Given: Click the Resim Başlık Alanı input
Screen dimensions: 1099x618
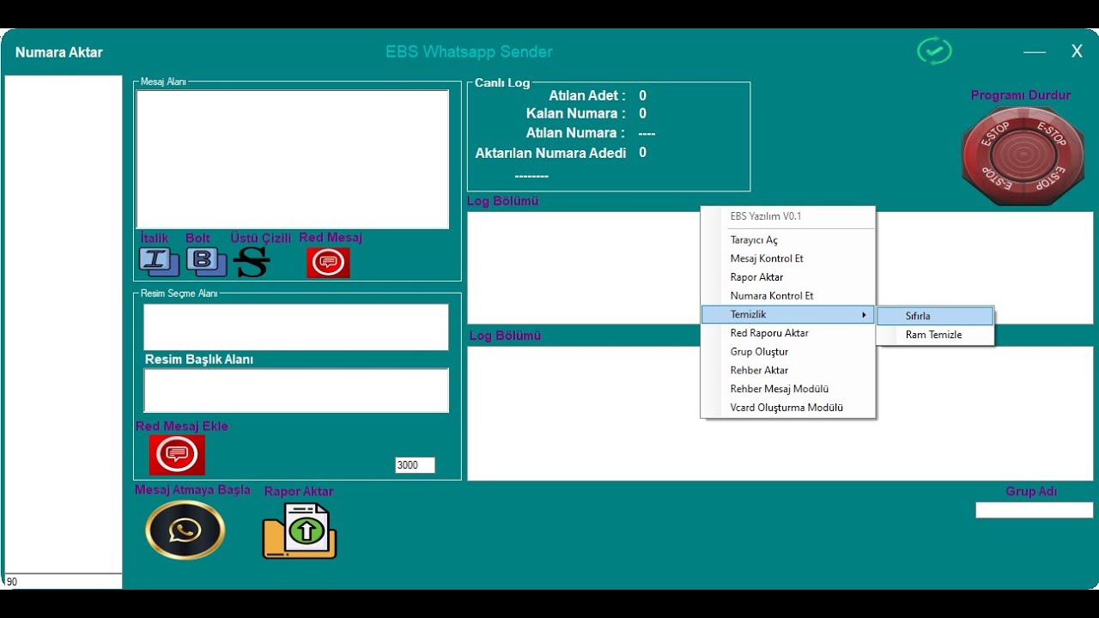Looking at the screenshot, I should point(296,391).
